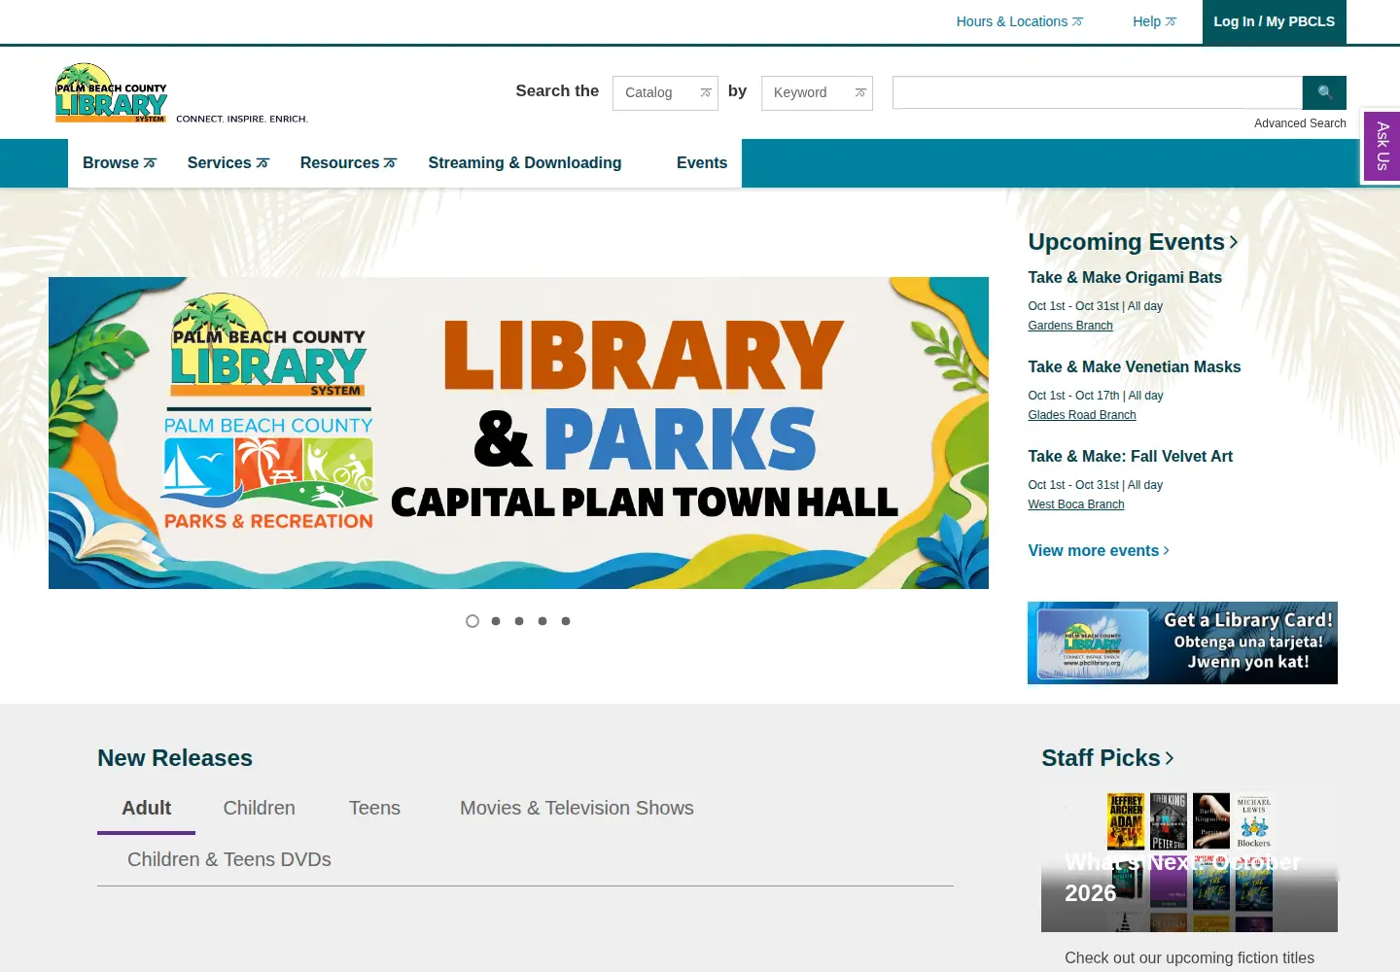Click Log In / My PBCLS button

tap(1274, 21)
